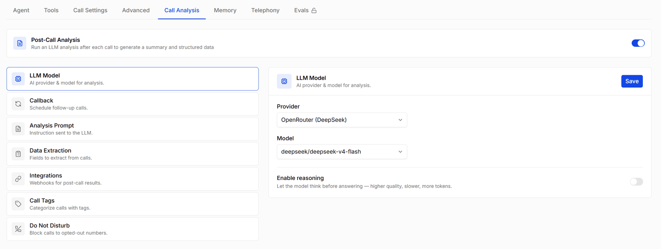This screenshot has height=249, width=661.
Task: Click 'Webhooks for post-call results.' text
Action: click(66, 183)
